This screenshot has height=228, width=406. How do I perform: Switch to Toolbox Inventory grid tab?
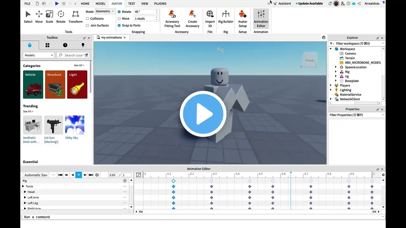(47, 45)
